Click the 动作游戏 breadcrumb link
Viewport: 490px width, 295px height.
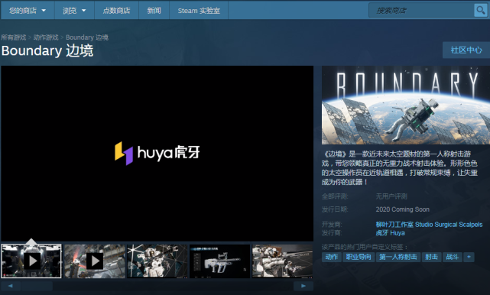tap(46, 37)
